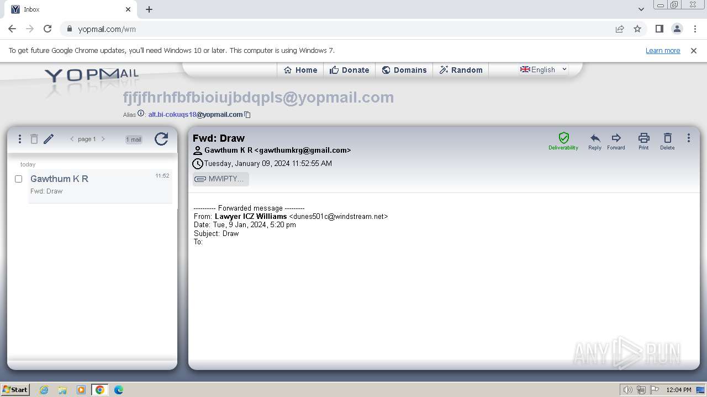Go to the next inbox page
Screen dimensions: 707x397
[103, 139]
